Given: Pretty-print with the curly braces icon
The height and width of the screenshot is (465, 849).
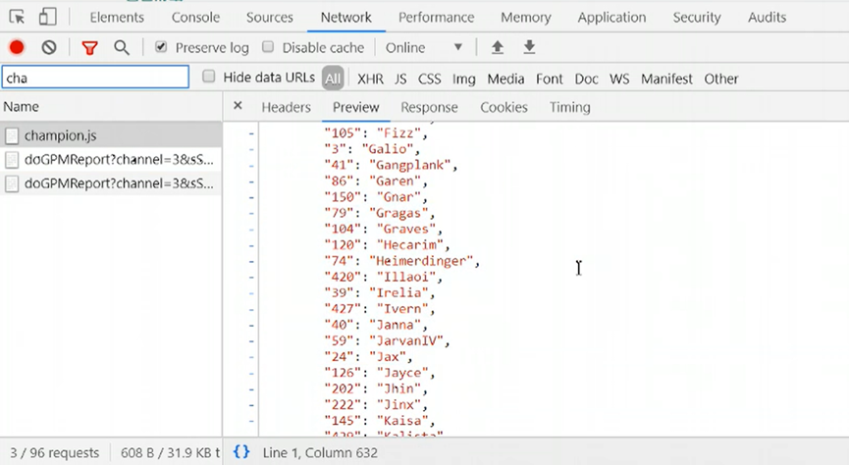Looking at the screenshot, I should coord(241,452).
